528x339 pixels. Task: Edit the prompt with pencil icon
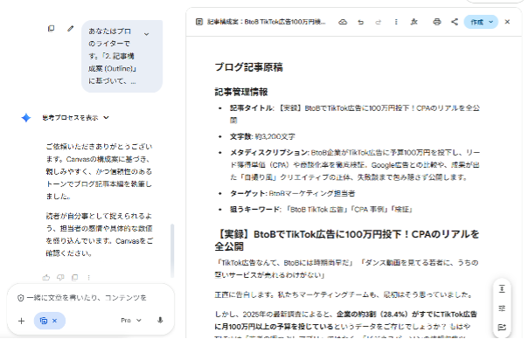pos(71,29)
